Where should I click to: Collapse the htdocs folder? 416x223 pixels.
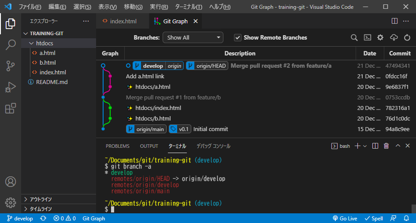[x=58, y=43]
